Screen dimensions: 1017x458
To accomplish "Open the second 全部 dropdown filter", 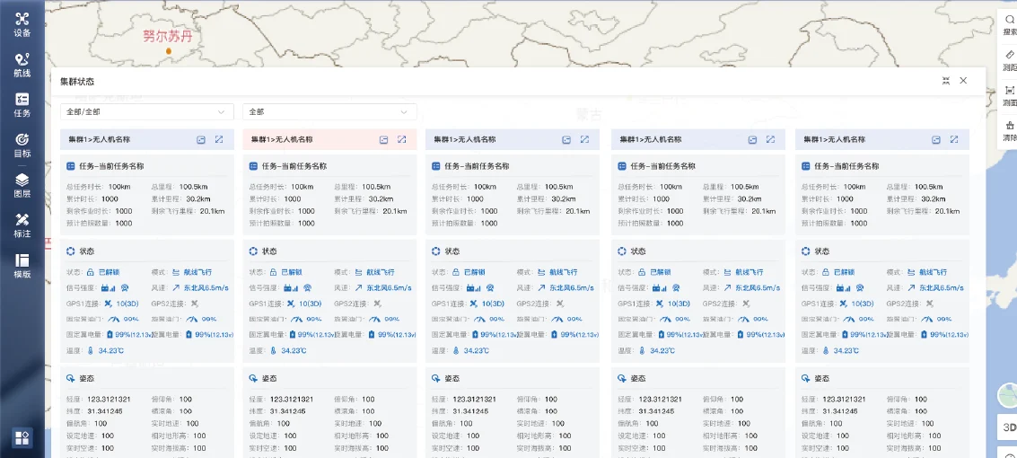I will tap(329, 112).
